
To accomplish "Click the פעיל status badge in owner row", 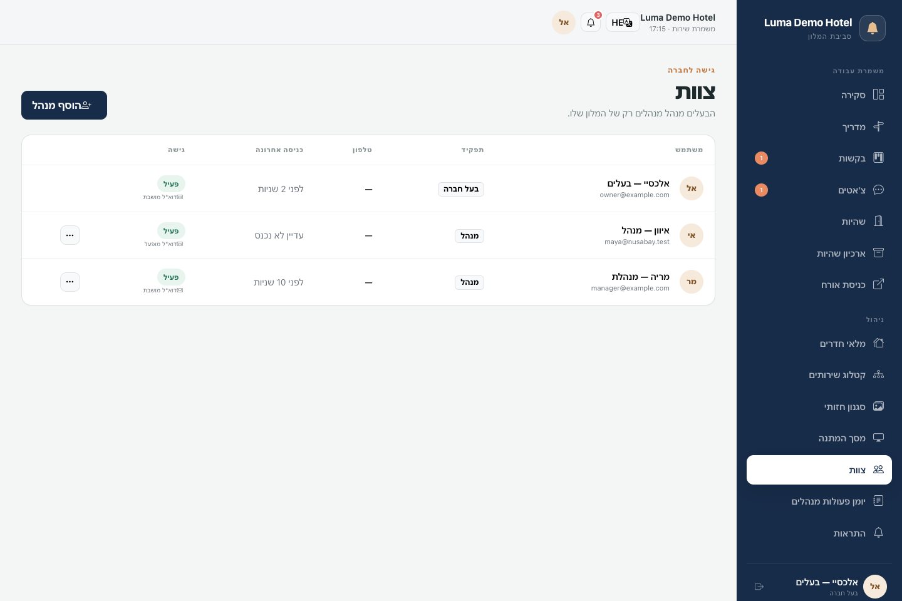I will 171,183.
